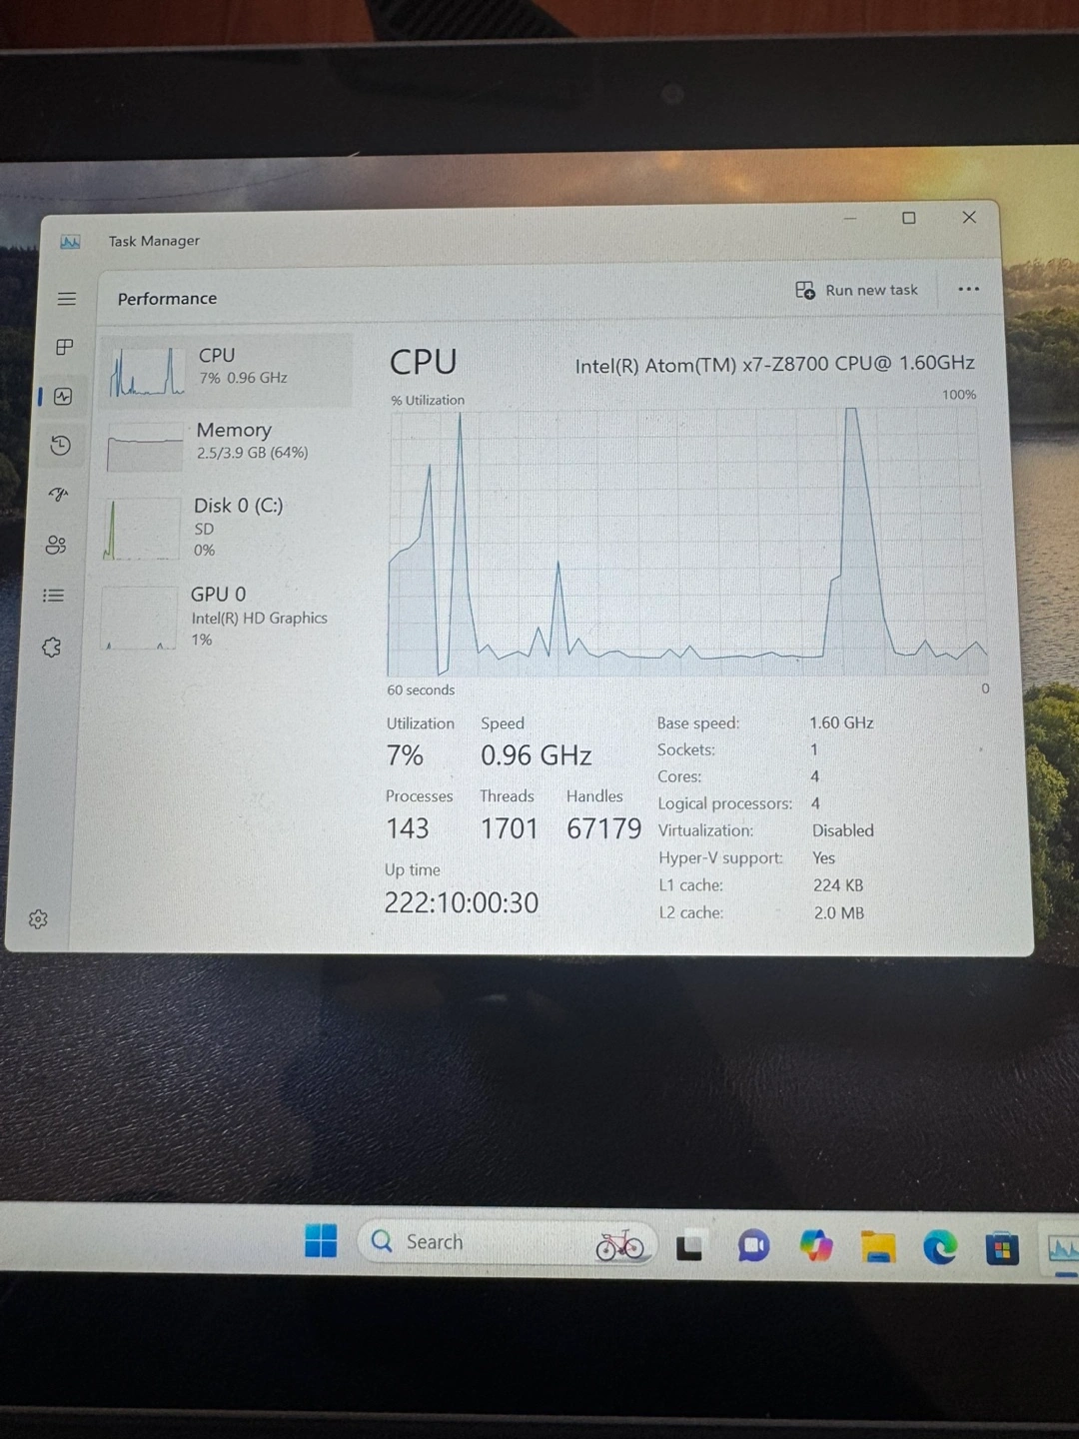Open the App history page icon
This screenshot has height=1439, width=1079.
click(60, 445)
